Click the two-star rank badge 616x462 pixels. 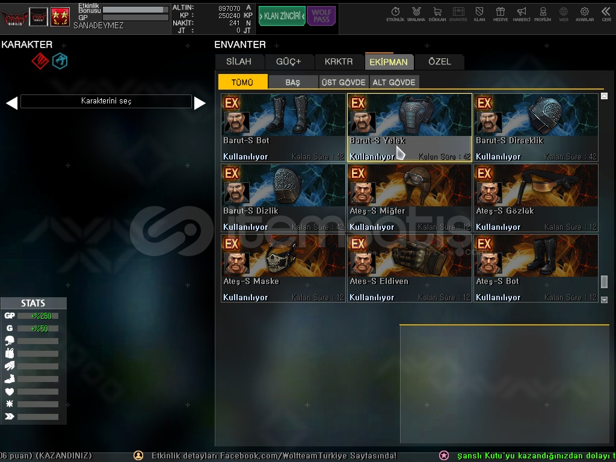(60, 17)
